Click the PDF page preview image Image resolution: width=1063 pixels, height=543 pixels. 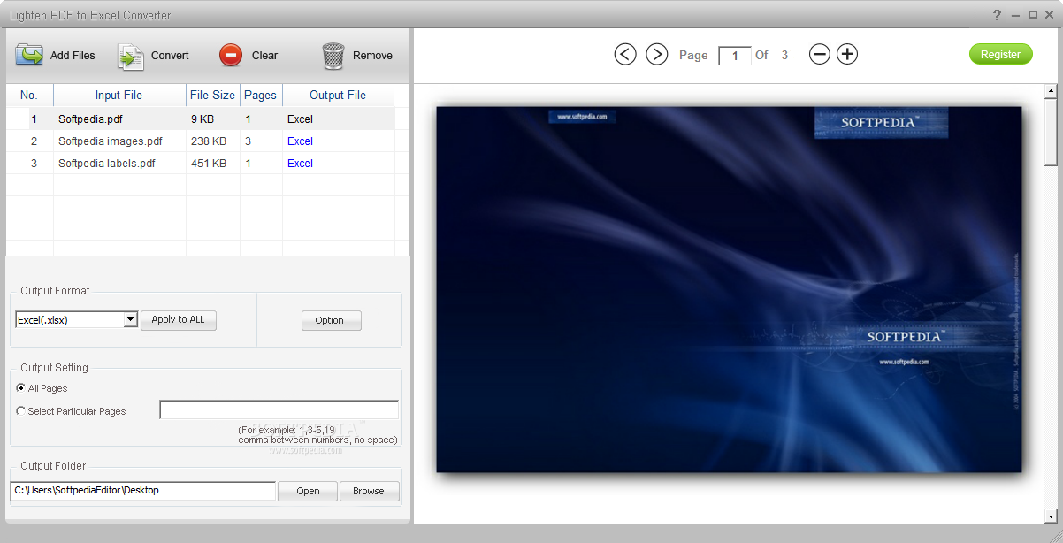729,289
